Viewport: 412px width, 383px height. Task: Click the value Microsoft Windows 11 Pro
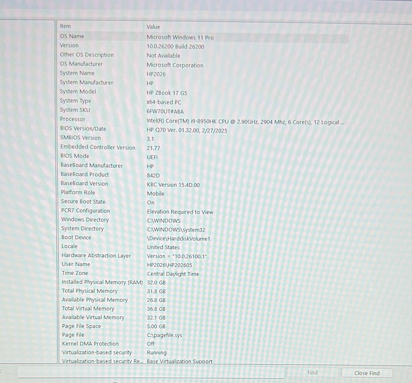click(x=180, y=37)
